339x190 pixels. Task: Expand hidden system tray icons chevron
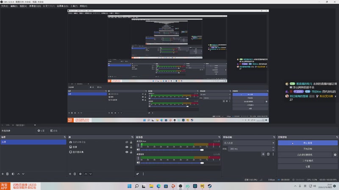[x=295, y=186]
